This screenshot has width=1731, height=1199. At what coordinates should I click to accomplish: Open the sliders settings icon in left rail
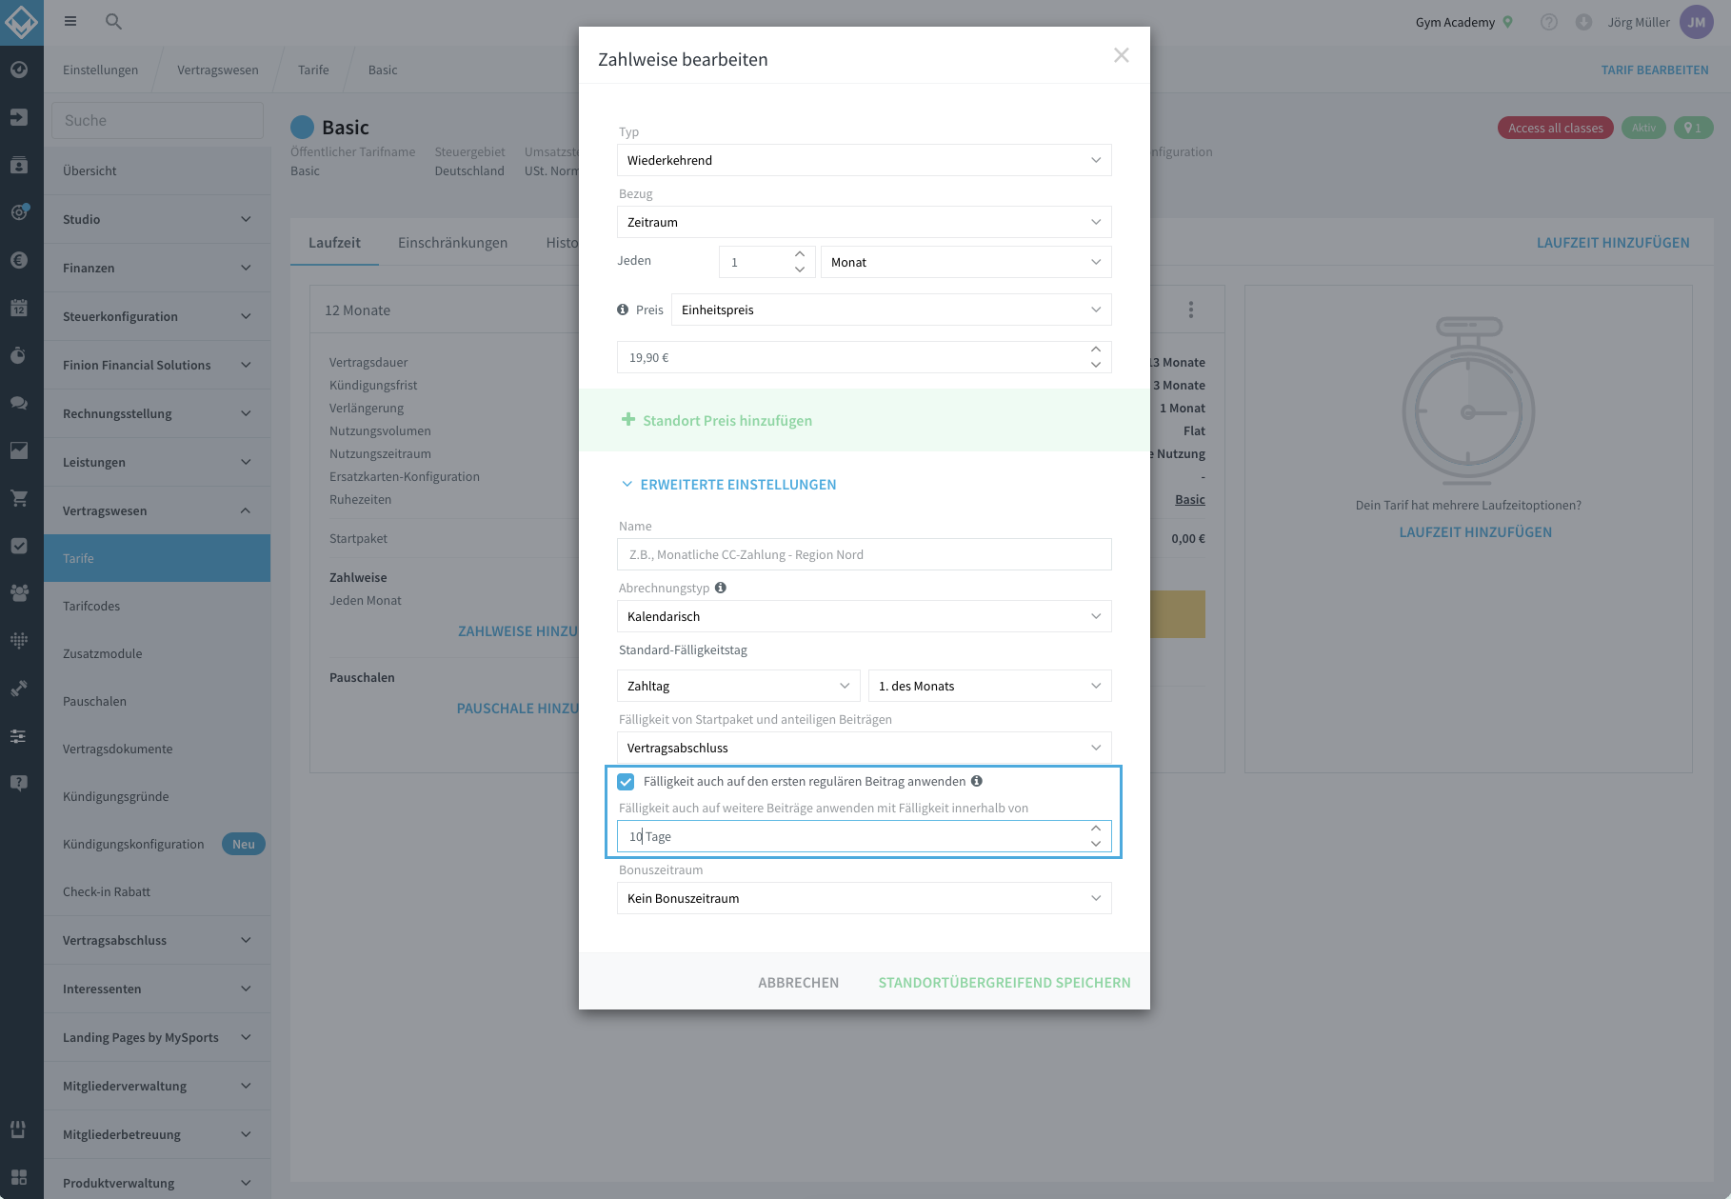coord(19,735)
